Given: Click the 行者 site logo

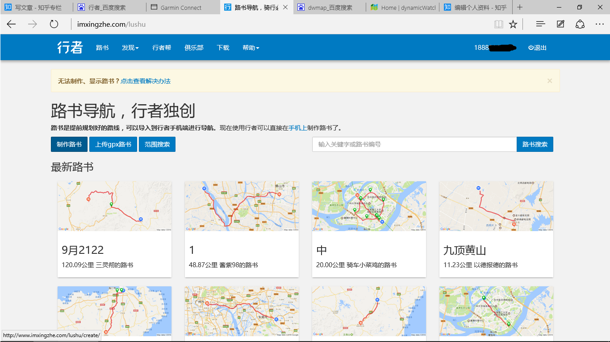Looking at the screenshot, I should pos(70,47).
